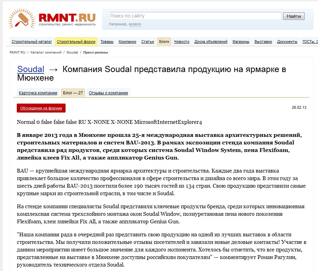Open the ГОСТы tab
This screenshot has width=318, height=271.
[310, 42]
